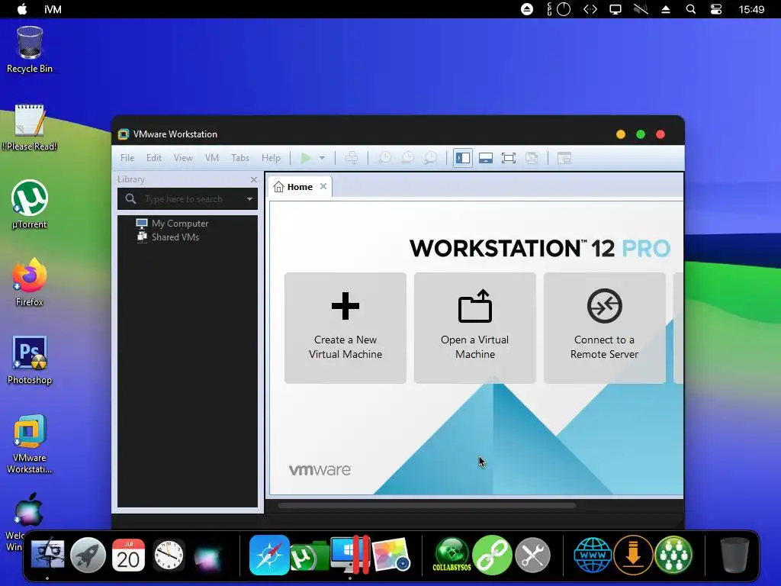Viewport: 781px width, 586px height.
Task: Click the muted sound menu bar icon
Action: point(641,9)
